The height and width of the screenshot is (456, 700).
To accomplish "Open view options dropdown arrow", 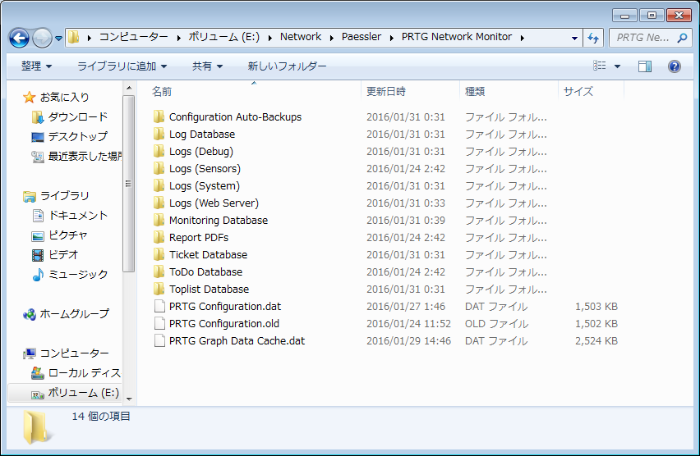I will click(617, 66).
